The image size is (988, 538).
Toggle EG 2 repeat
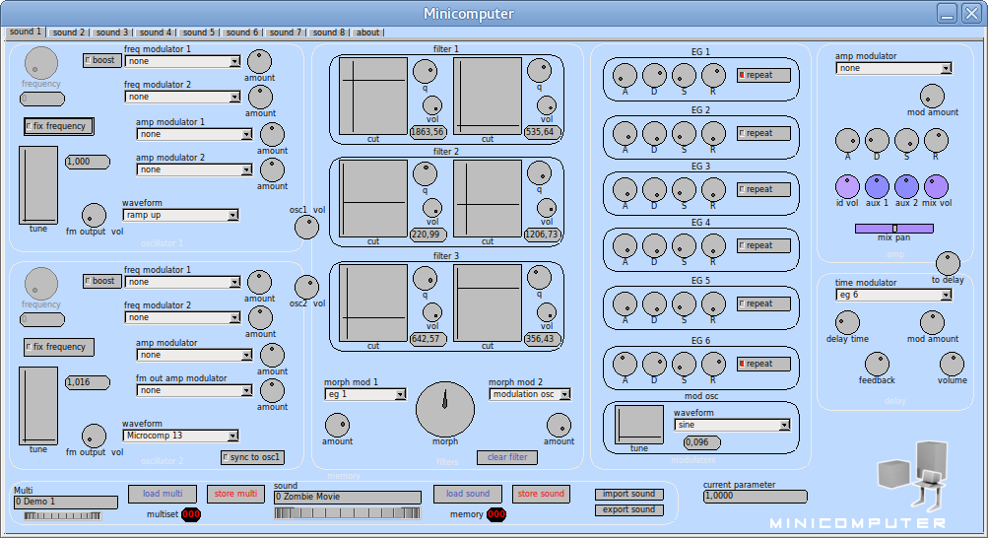pos(763,134)
